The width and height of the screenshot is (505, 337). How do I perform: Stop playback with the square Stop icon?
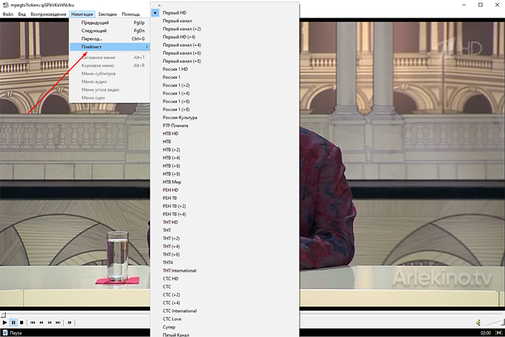[x=22, y=322]
